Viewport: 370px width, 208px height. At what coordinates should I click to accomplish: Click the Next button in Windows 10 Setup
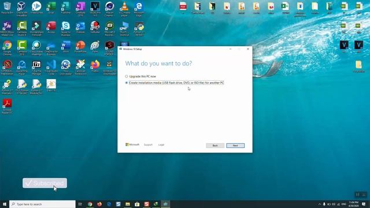235,146
